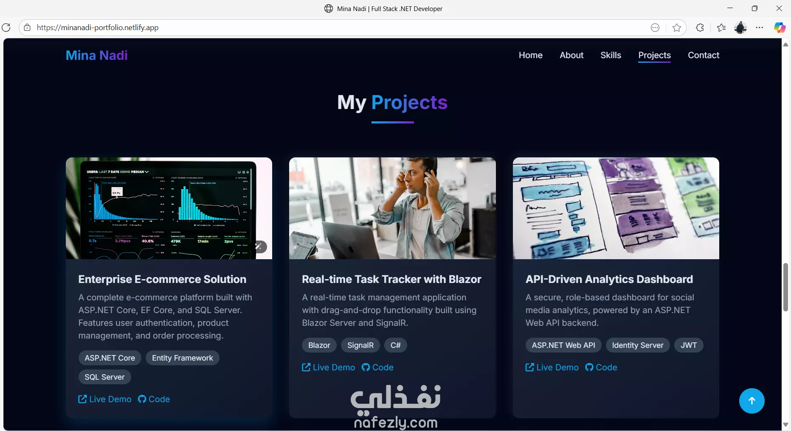Click the browser profile avatar
This screenshot has height=431, width=791.
coord(740,28)
